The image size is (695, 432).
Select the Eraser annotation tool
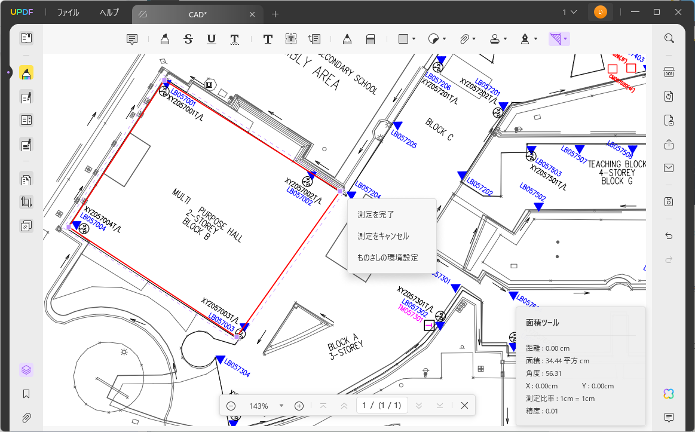click(x=371, y=38)
